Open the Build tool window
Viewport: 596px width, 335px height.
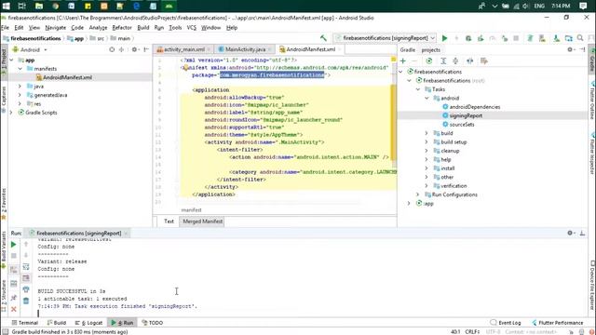[57, 323]
